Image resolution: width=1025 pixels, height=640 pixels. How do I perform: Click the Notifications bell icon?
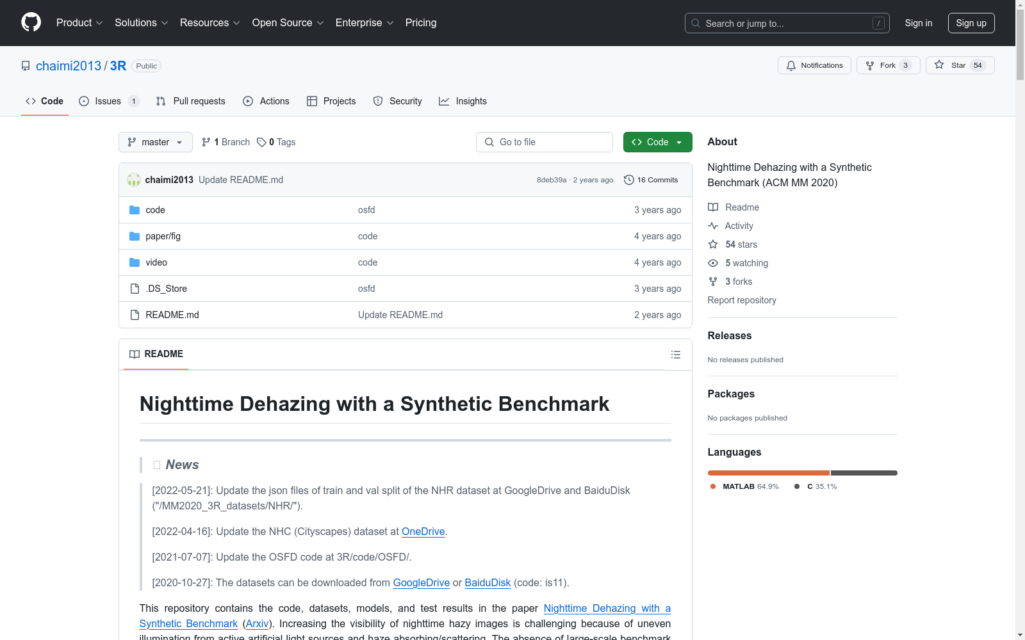[791, 65]
